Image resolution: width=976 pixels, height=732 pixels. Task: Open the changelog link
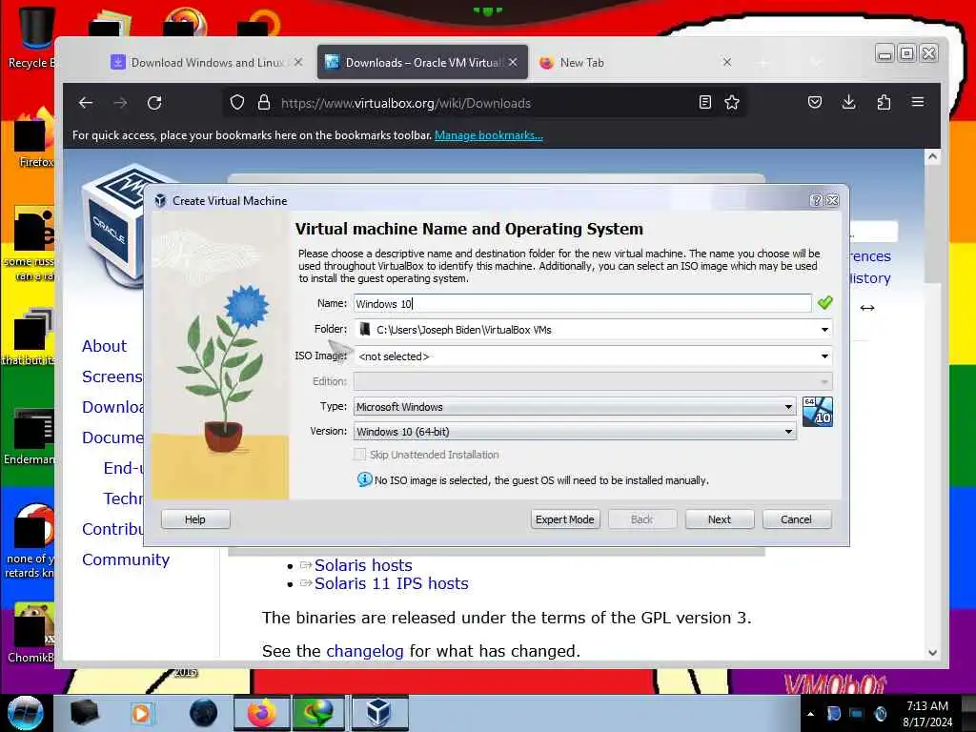pyautogui.click(x=365, y=651)
